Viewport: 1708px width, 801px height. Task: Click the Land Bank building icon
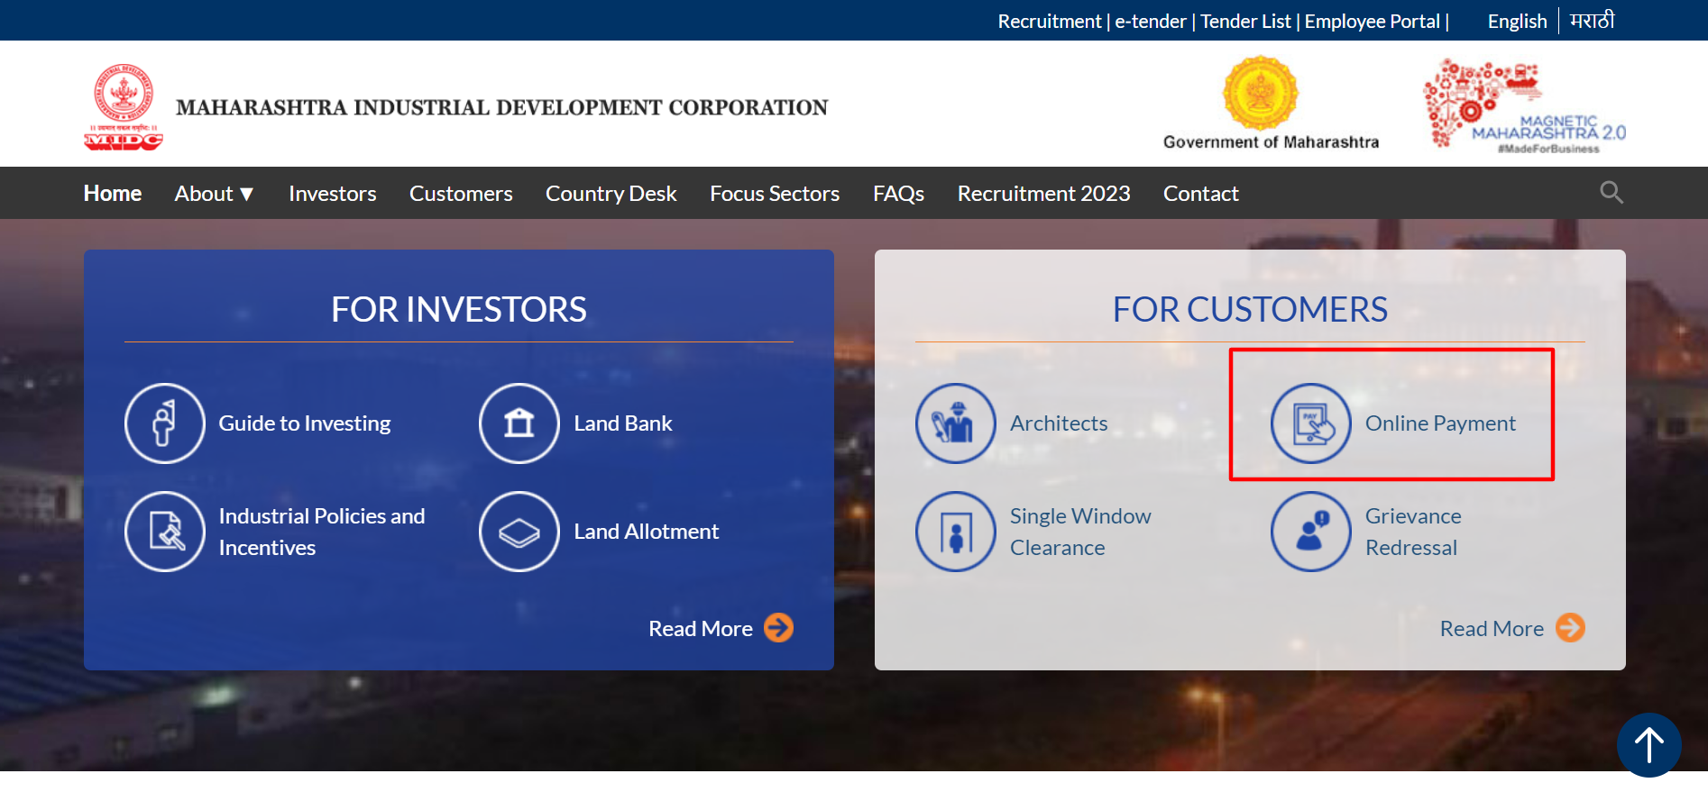pyautogui.click(x=519, y=423)
